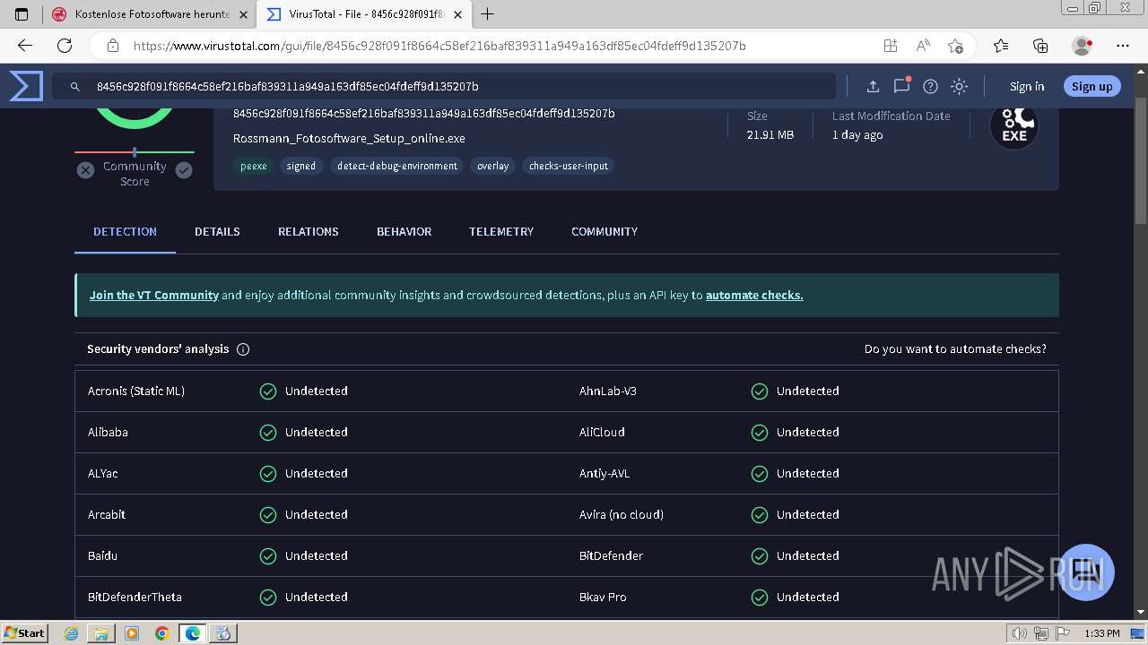Image resolution: width=1148 pixels, height=645 pixels.
Task: Click the peexe tag
Action: click(253, 166)
